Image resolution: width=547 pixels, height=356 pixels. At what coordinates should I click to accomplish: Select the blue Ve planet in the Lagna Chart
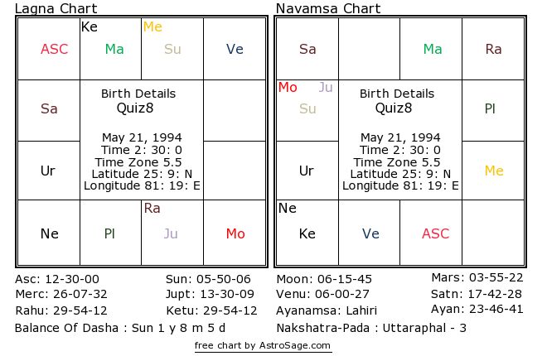click(x=235, y=50)
